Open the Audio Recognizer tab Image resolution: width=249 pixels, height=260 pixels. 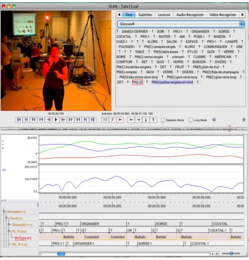[190, 14]
